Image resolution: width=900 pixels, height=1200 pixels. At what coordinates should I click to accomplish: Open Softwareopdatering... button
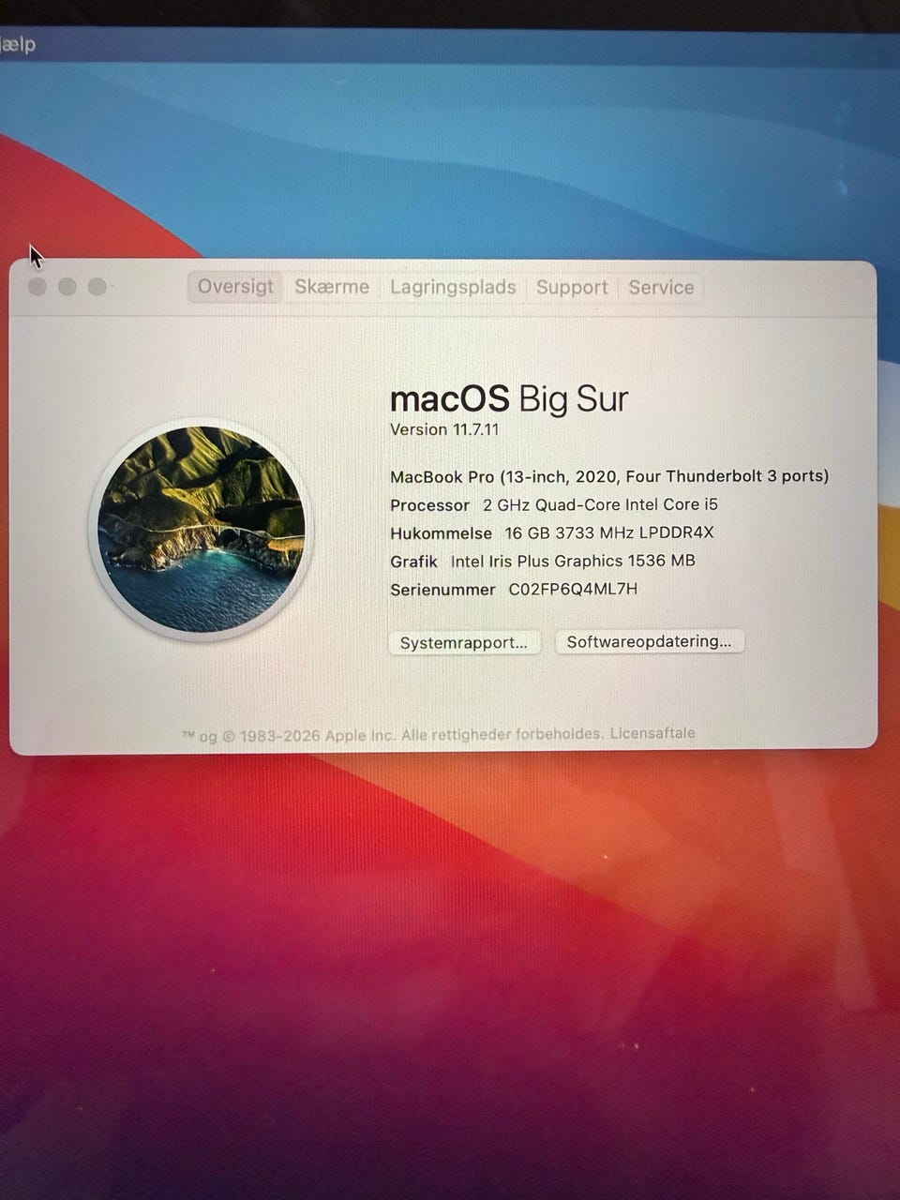coord(649,641)
